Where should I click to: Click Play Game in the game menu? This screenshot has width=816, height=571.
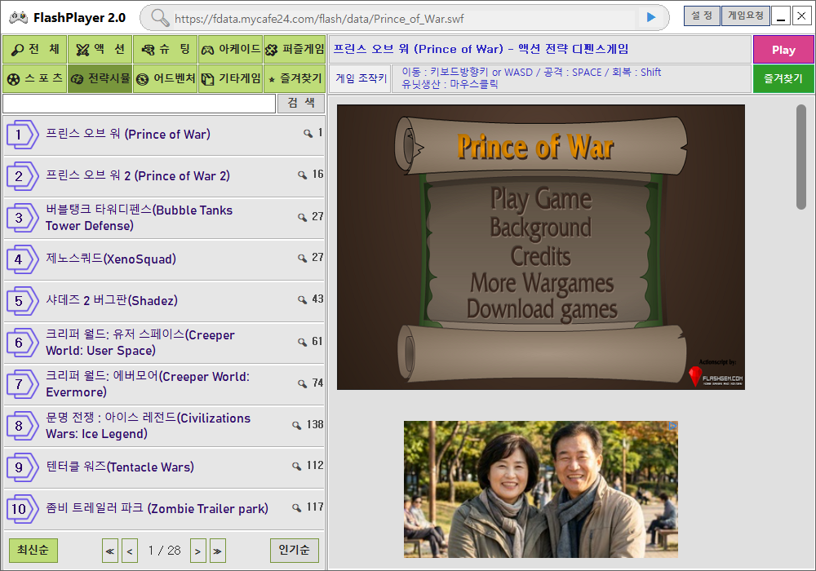(x=541, y=199)
